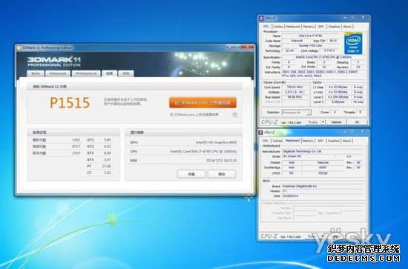Click the Intel Core i7 logo badge

[x=353, y=43]
